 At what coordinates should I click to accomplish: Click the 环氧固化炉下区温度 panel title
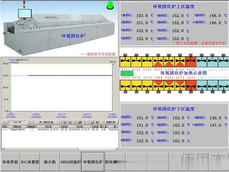pyautogui.click(x=174, y=109)
